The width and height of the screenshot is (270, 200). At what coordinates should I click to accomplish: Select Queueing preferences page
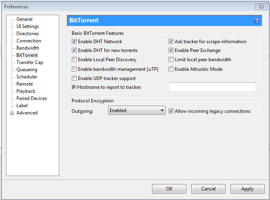tap(27, 70)
